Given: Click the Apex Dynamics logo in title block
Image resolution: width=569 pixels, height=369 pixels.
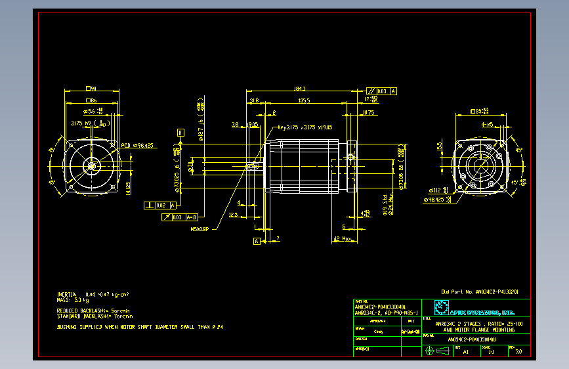Looking at the screenshot, I should coord(442,308).
